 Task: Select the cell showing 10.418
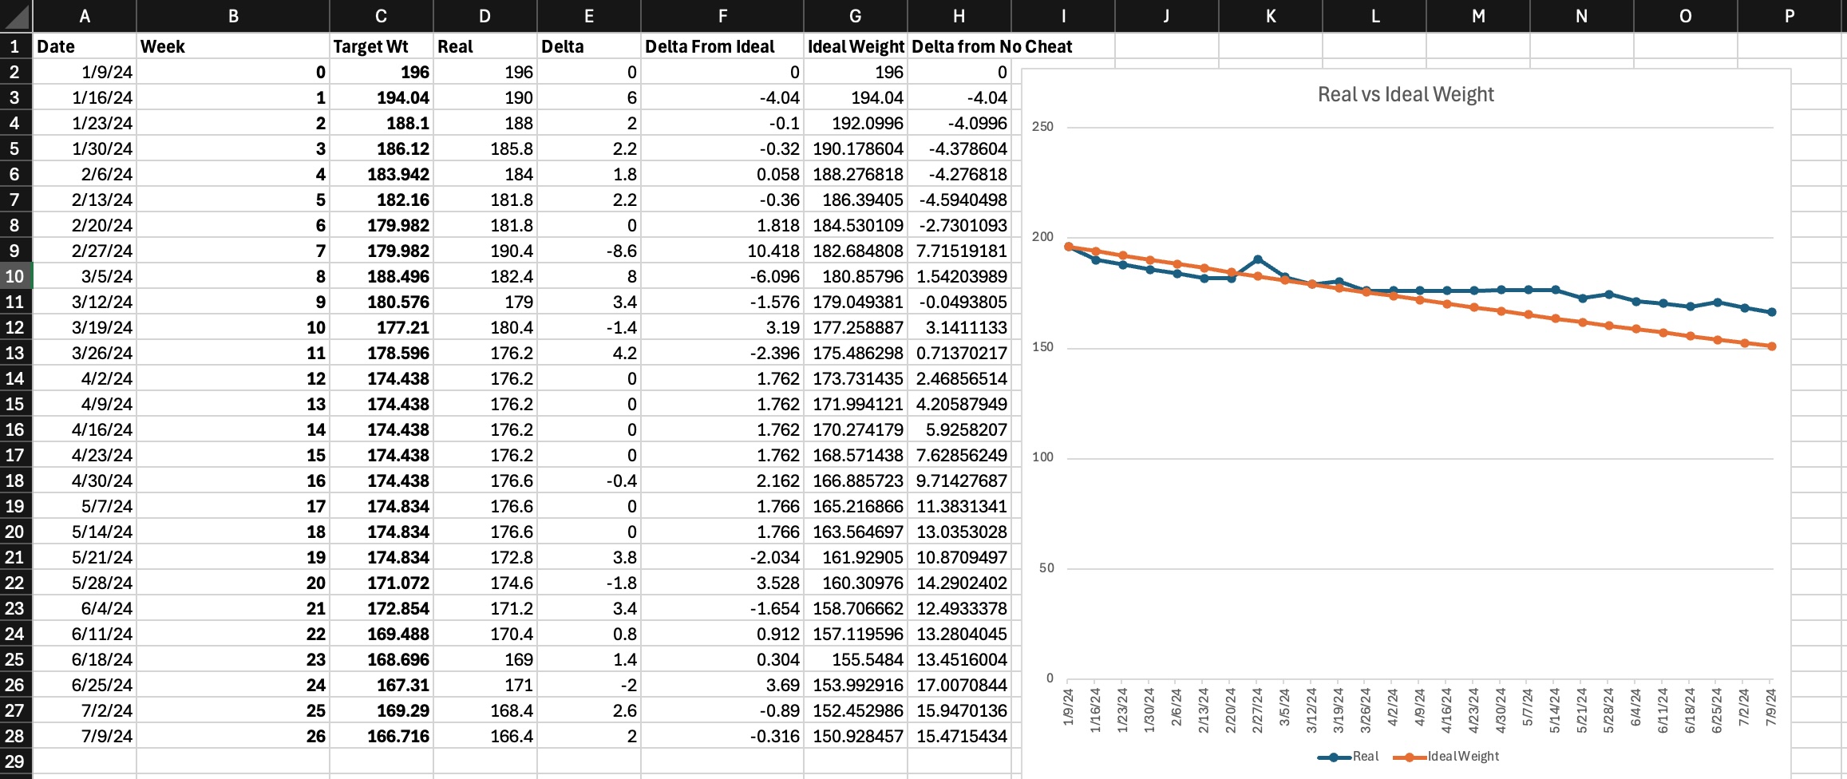click(722, 251)
